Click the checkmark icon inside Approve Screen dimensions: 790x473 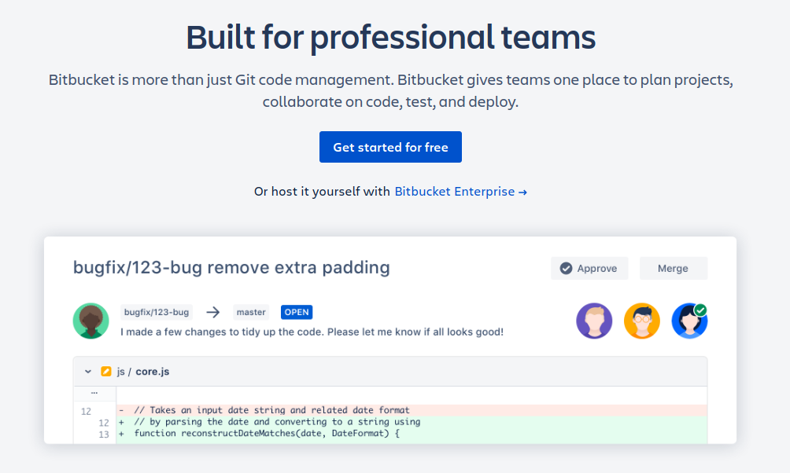coord(566,269)
